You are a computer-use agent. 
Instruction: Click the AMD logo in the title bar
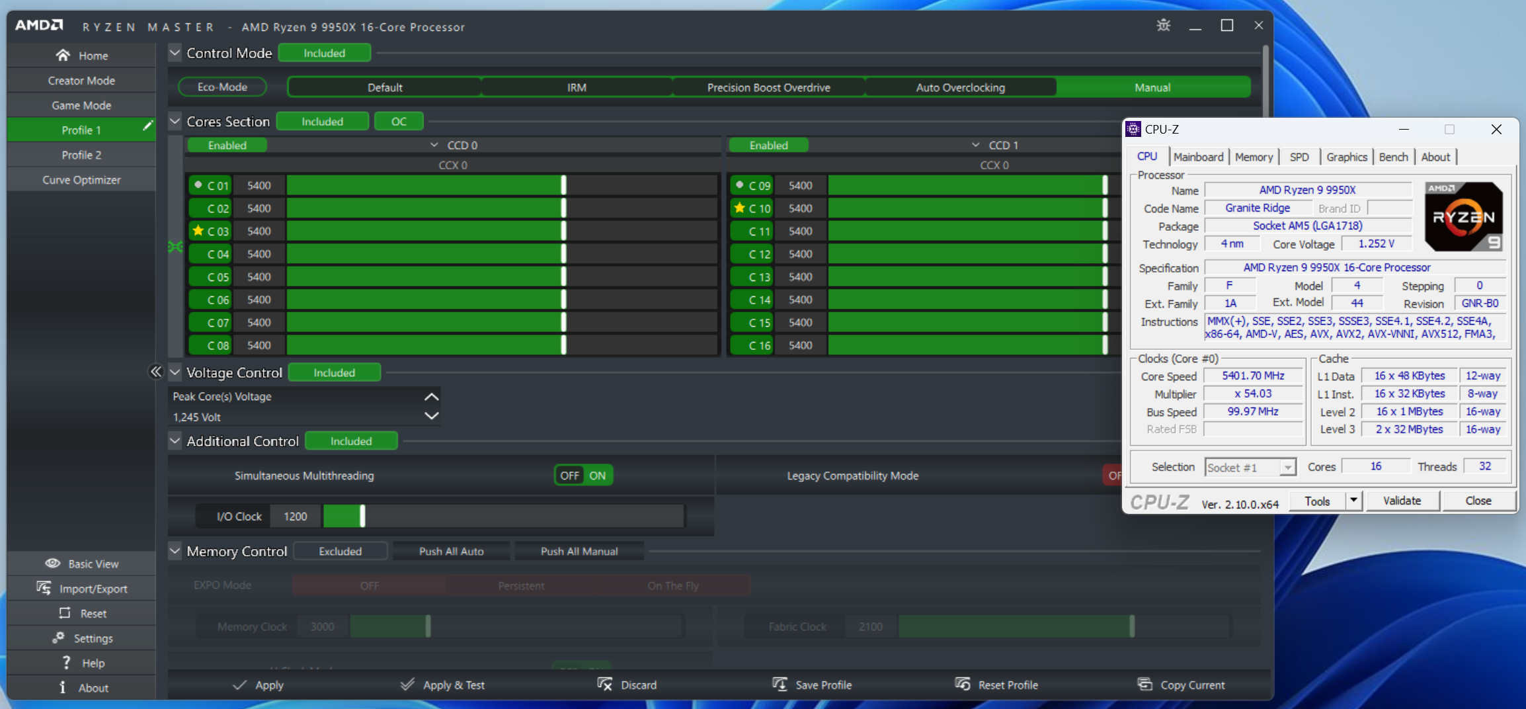click(39, 25)
